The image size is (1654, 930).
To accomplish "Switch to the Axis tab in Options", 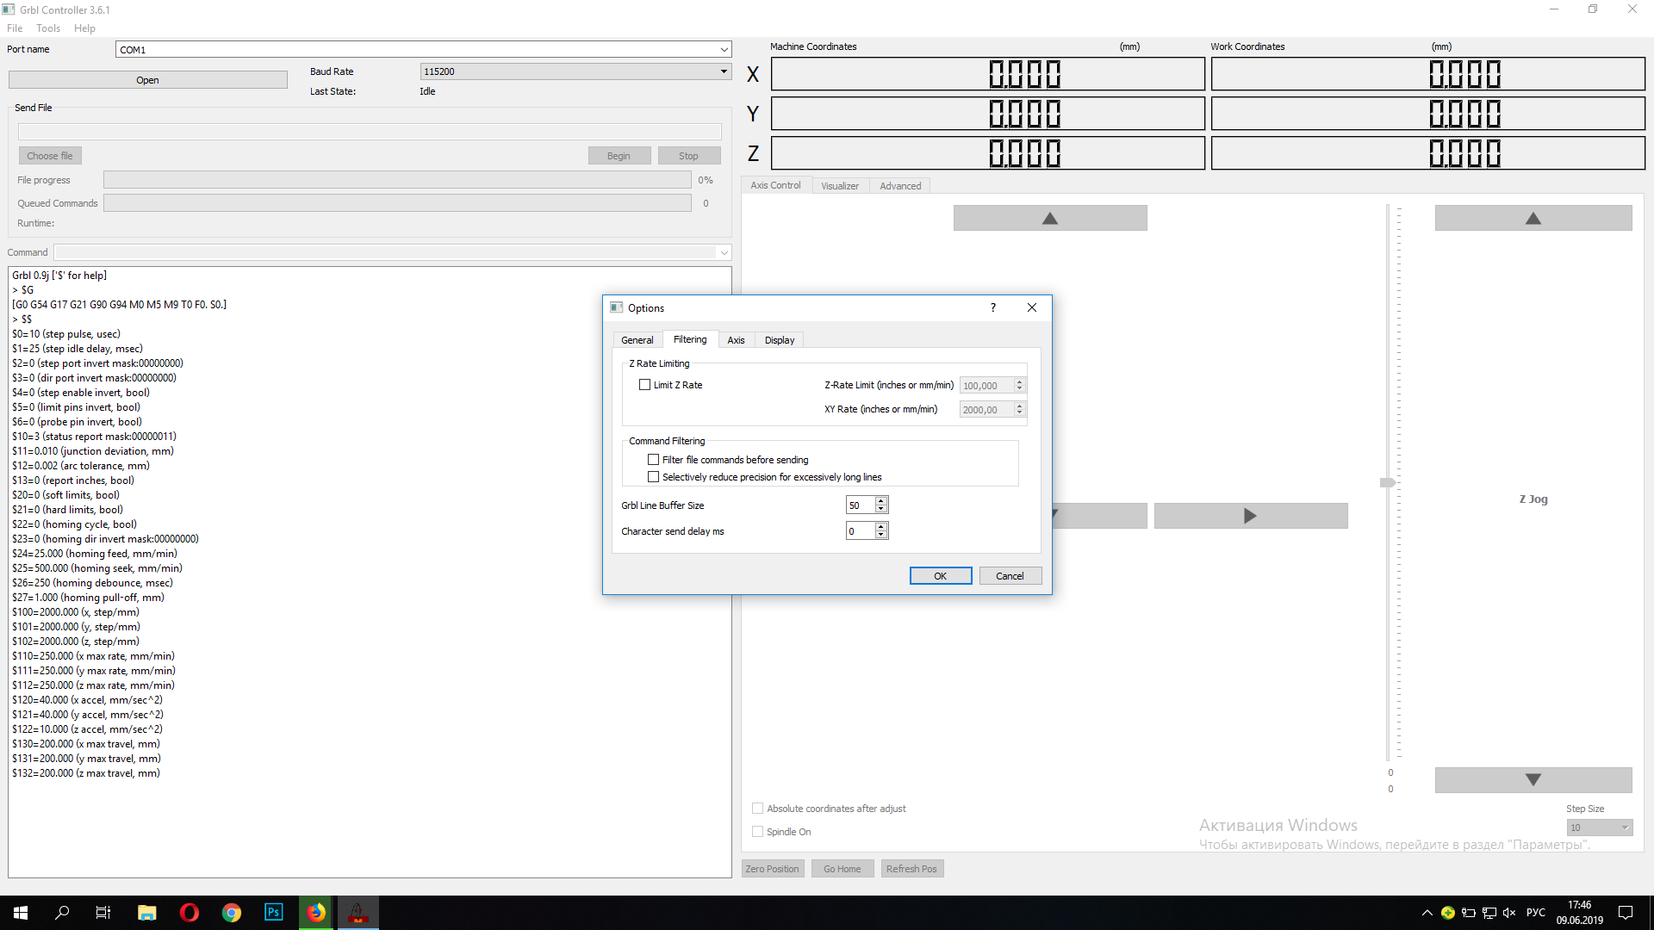I will (736, 340).
